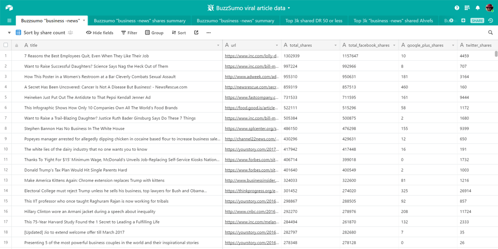Expand the views sidebar triangle
Viewport: 498px width, 249px height.
coord(9,33)
